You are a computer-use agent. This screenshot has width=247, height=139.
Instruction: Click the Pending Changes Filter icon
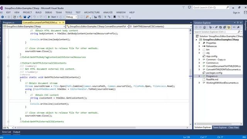[x=210, y=27]
